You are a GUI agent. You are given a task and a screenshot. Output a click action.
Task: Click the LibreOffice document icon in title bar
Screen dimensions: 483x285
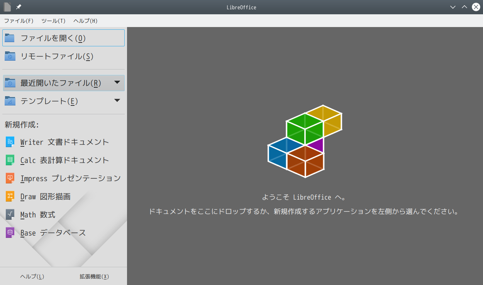[7, 7]
